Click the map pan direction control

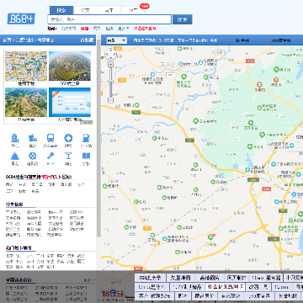click(x=110, y=54)
